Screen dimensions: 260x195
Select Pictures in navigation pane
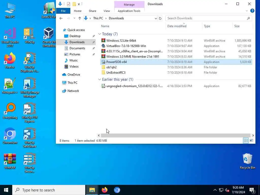(x=75, y=54)
